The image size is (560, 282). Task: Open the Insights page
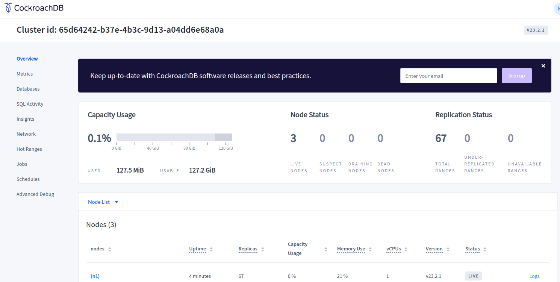[25, 119]
